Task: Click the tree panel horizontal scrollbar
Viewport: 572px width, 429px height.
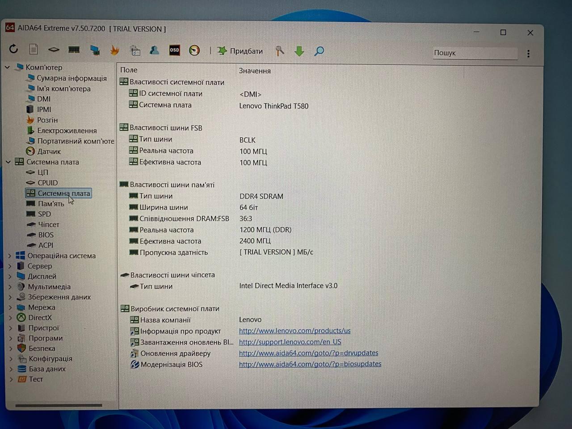Action: click(x=59, y=405)
